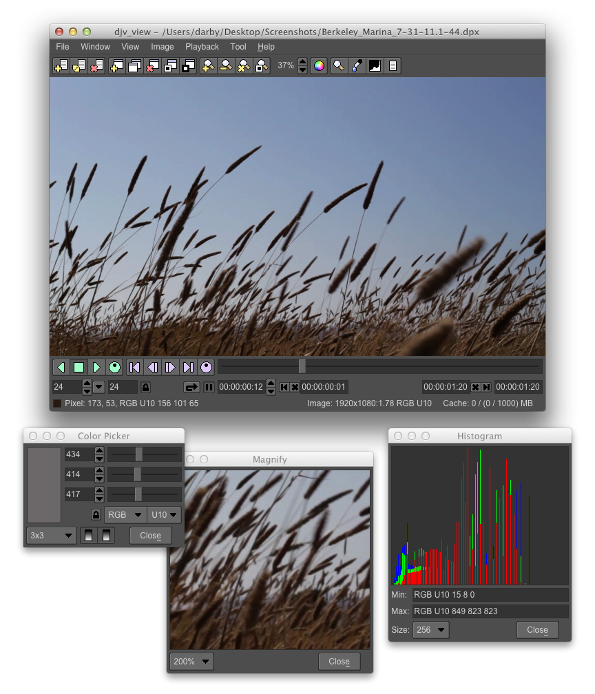Viewport: 595px width, 694px height.
Task: Click the Fit view magnifier icon
Action: coord(262,66)
